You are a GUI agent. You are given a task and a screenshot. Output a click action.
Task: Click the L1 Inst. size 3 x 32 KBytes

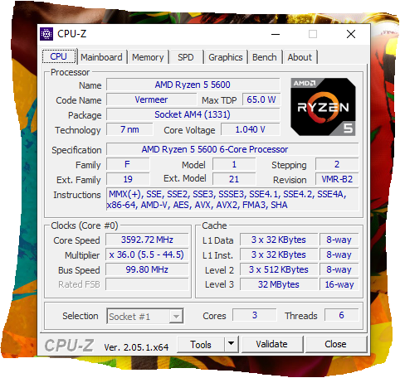click(279, 254)
